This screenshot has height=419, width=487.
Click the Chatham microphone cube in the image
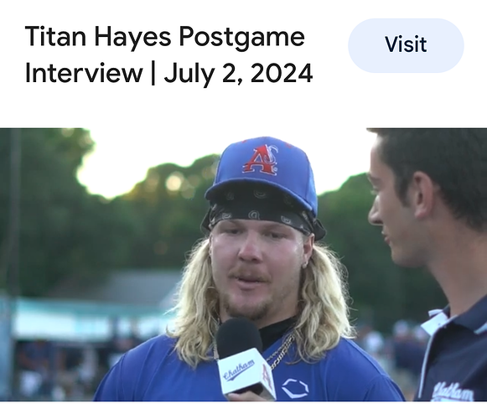pos(246,372)
